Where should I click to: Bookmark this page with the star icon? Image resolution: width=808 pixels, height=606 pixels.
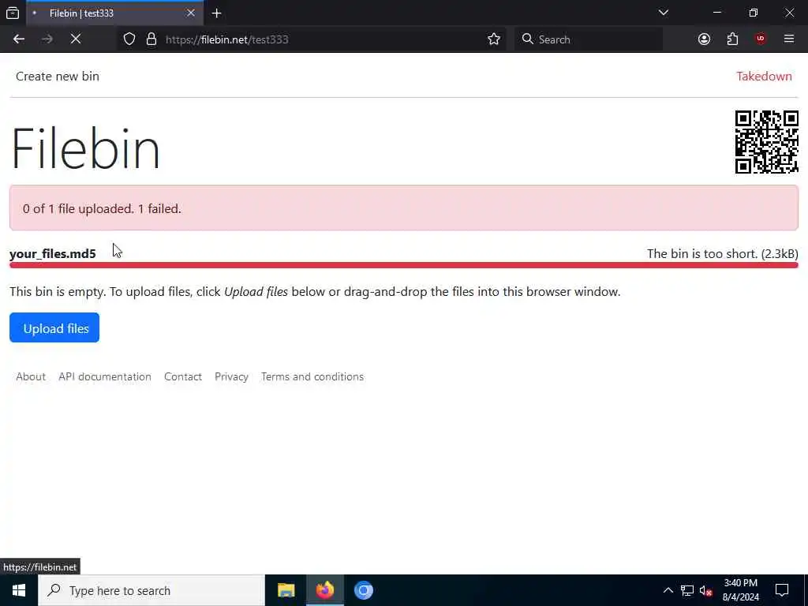tap(494, 39)
